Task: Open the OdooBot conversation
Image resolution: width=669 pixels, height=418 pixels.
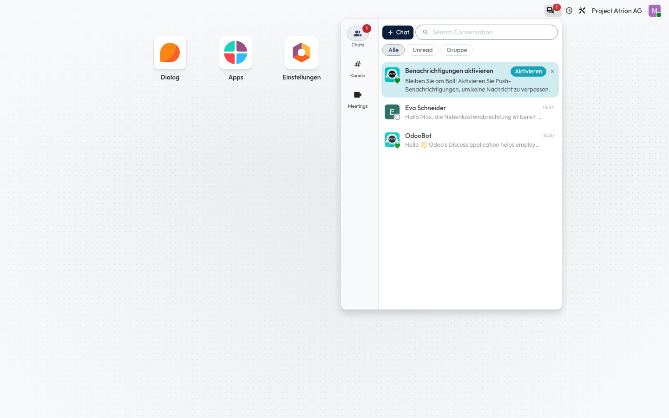Action: point(470,140)
